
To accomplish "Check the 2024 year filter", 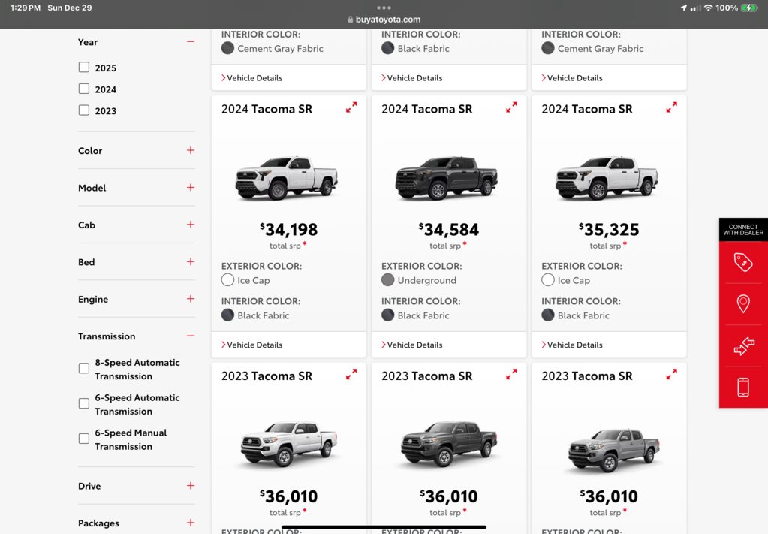I will [84, 89].
